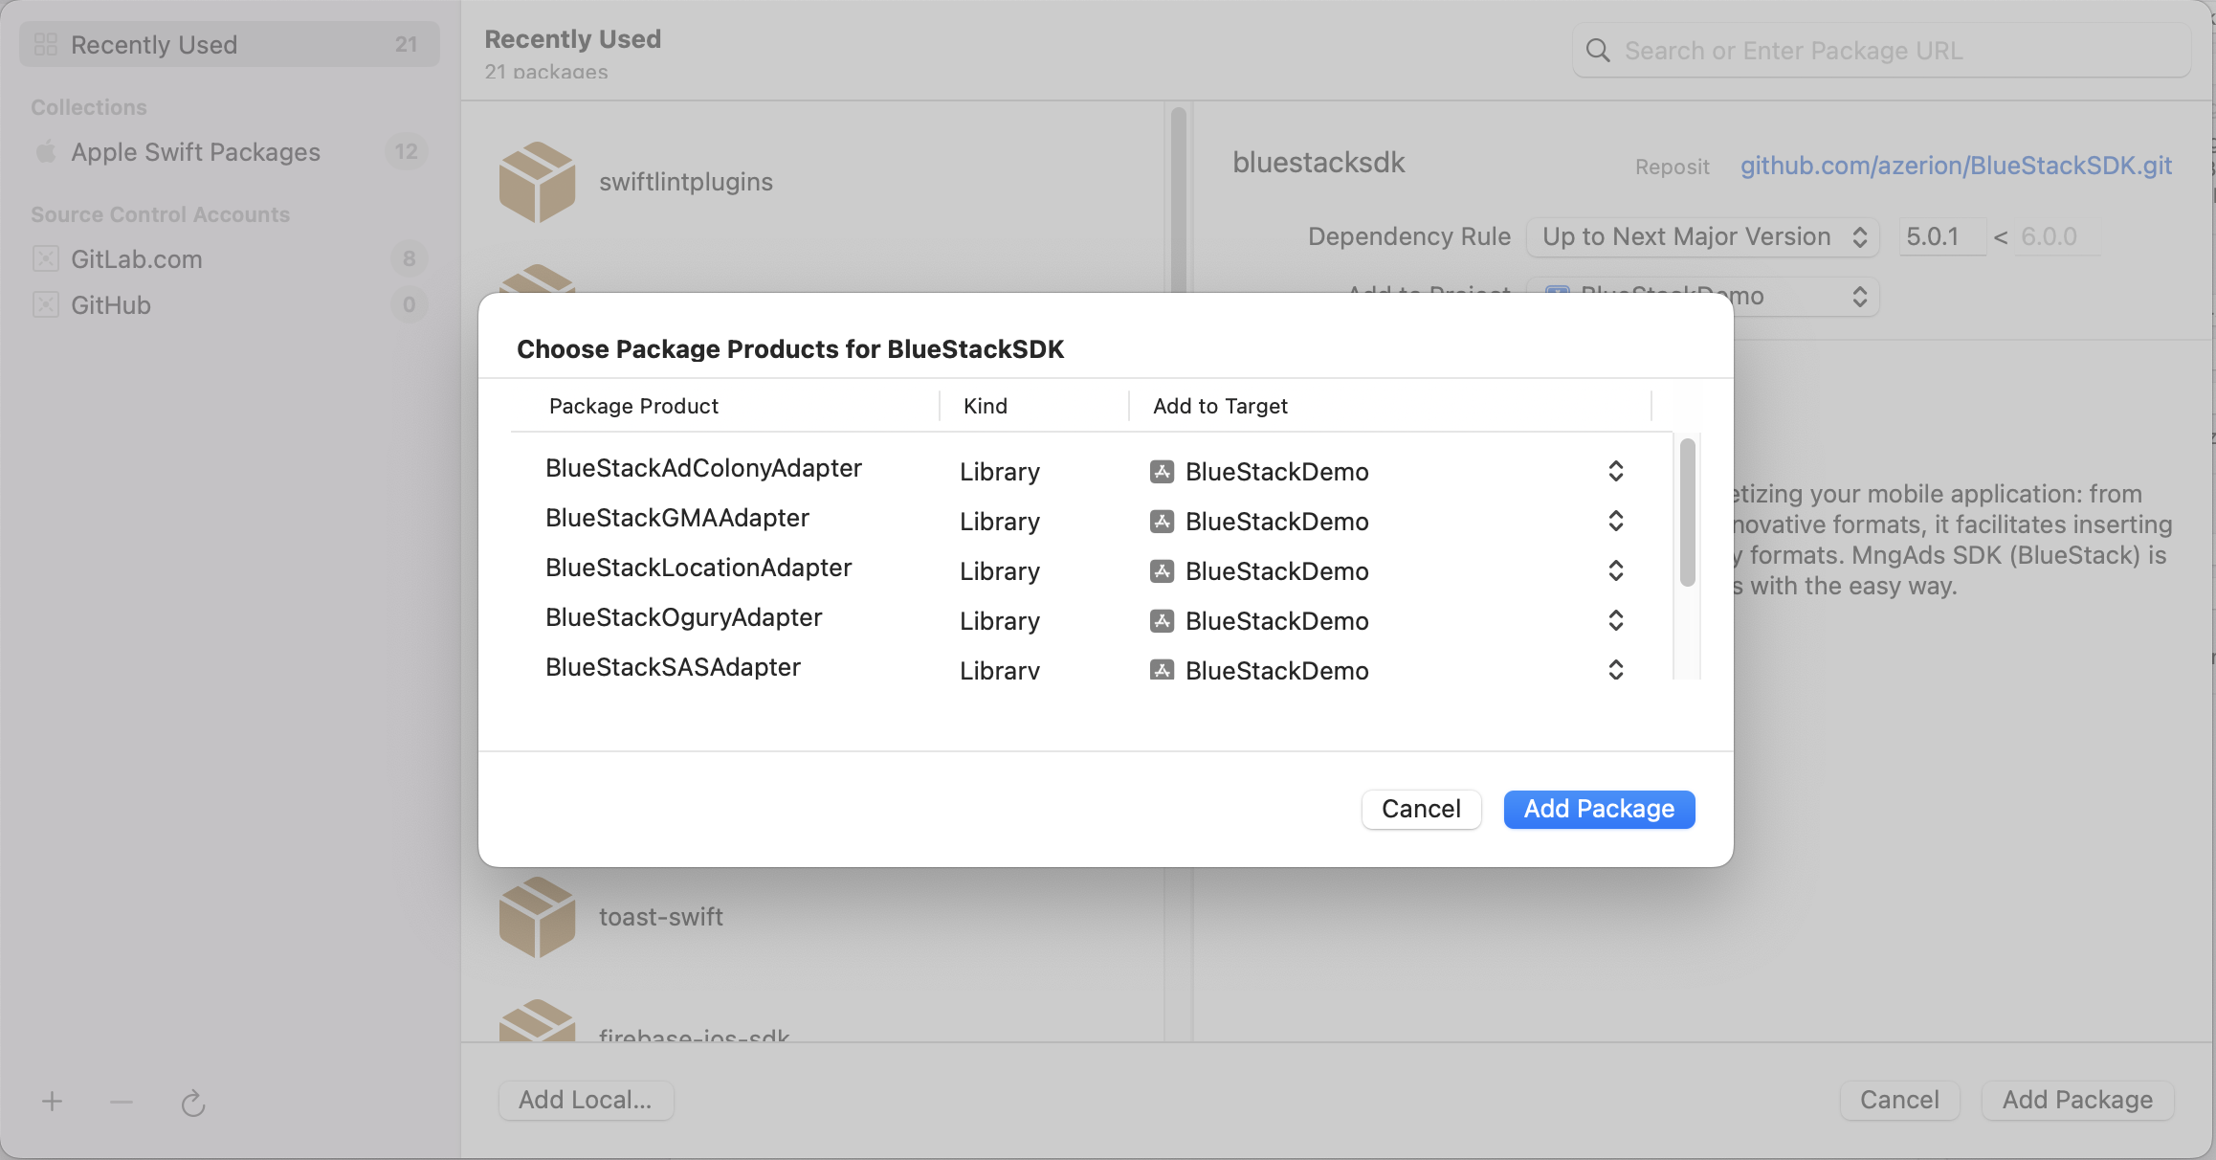Click the Apple logo icon in sidebar
The image size is (2216, 1160).
point(45,151)
